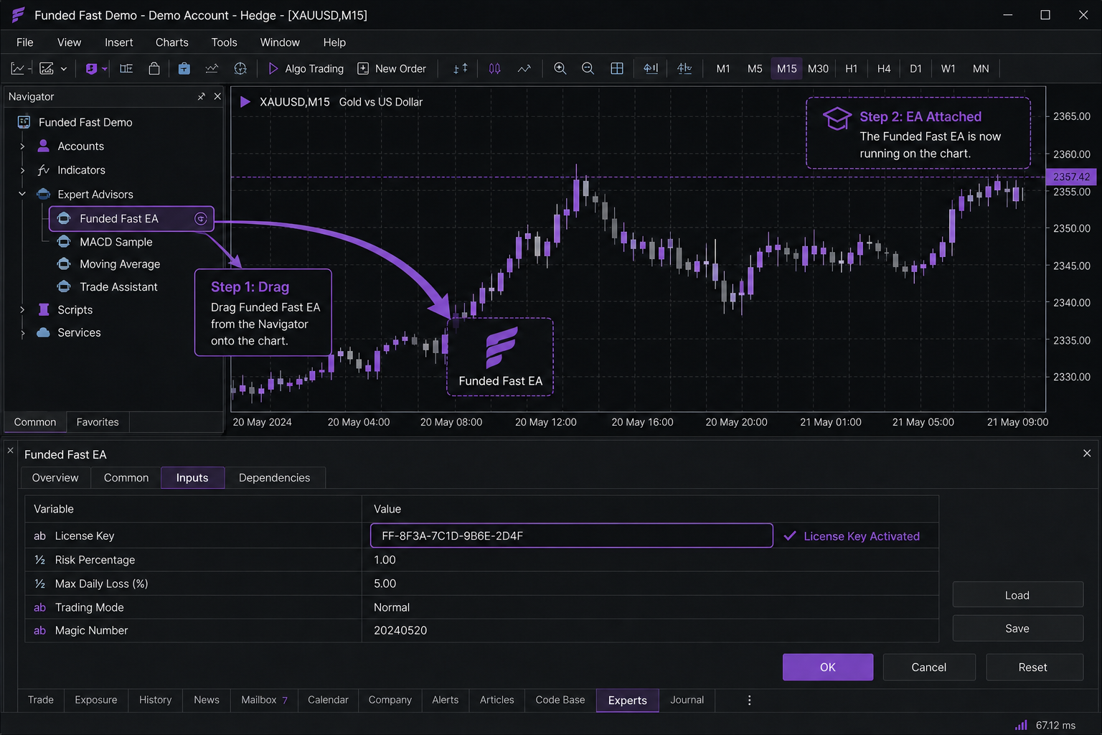Switch chart to H1 timeframe
The image size is (1102, 735).
(852, 69)
